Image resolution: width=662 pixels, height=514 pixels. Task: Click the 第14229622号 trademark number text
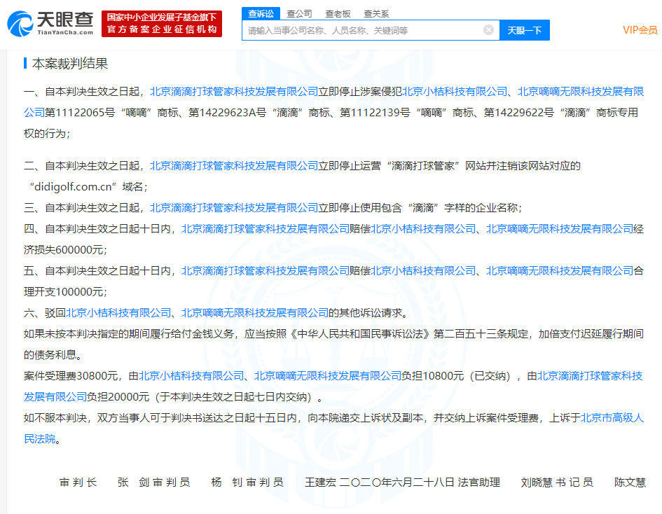pos(519,113)
